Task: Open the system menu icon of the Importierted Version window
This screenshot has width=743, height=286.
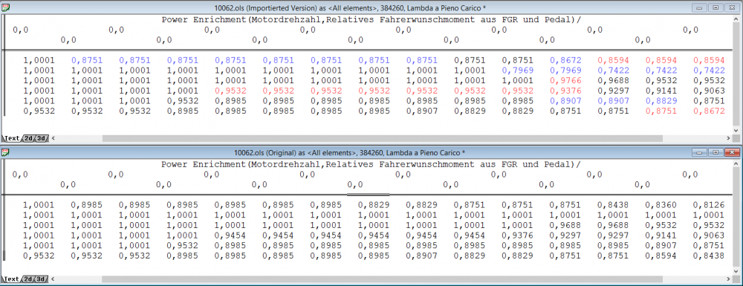Action: point(6,8)
